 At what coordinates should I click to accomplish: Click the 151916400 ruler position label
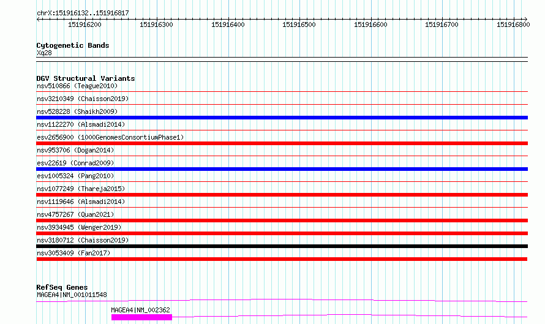[x=228, y=24]
